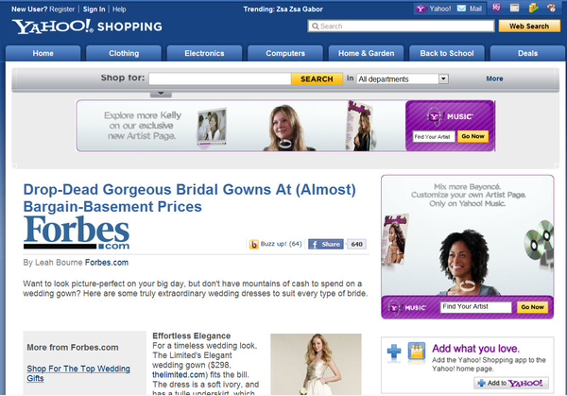Click the Effortless Elegance heading
Viewport: 567px width, 396px height.
coord(191,336)
